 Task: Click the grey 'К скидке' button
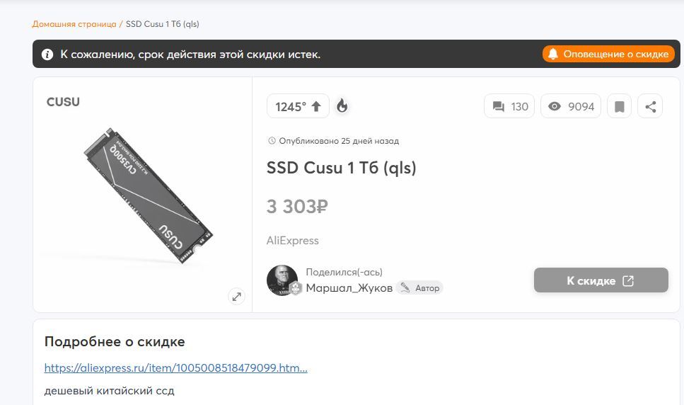(x=601, y=280)
